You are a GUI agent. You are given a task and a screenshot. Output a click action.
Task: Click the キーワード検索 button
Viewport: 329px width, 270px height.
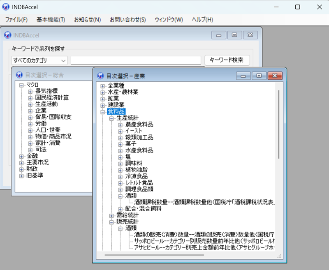(x=227, y=60)
